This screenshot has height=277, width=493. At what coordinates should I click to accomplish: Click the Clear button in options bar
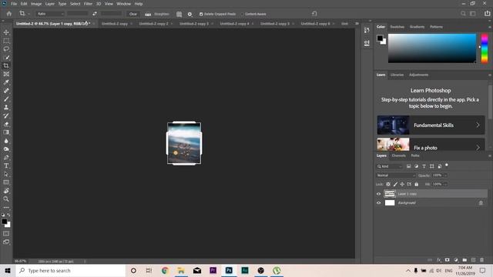pyautogui.click(x=133, y=14)
